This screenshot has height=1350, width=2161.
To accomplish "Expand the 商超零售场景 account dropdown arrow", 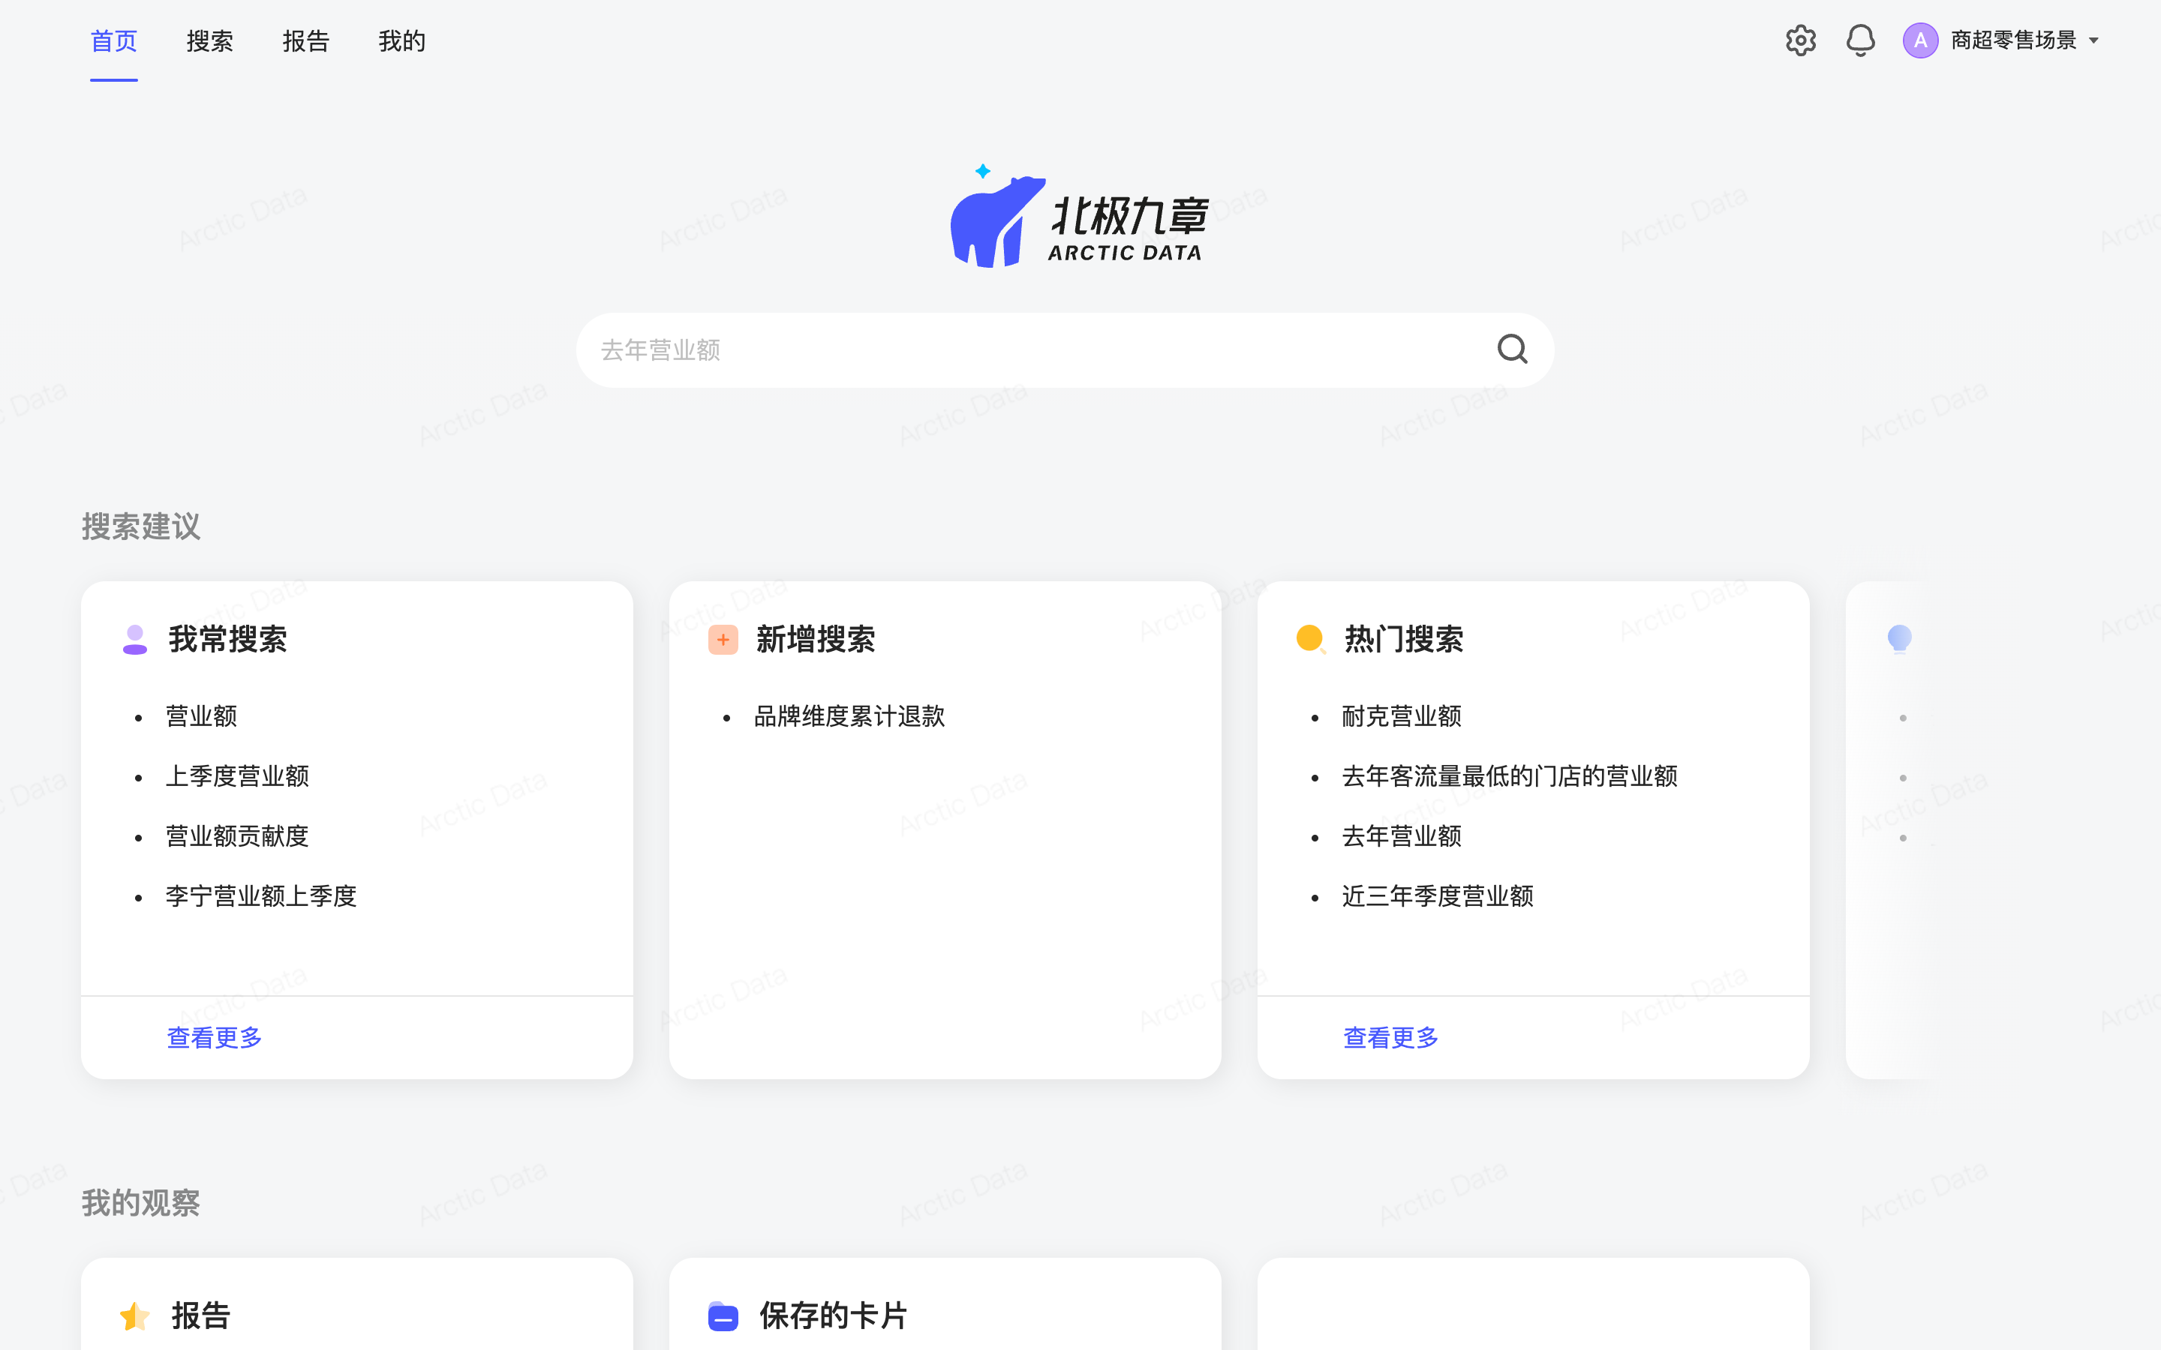I will tap(2093, 41).
